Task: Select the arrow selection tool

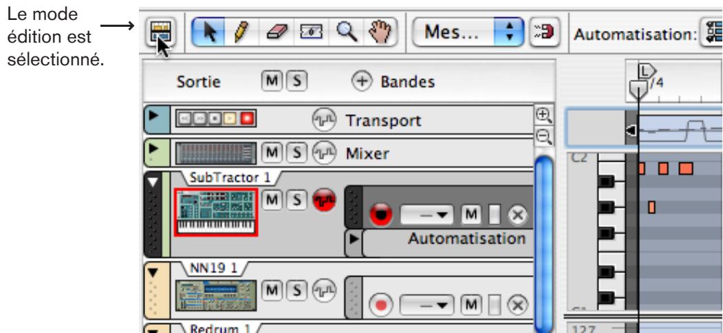Action: click(x=208, y=33)
